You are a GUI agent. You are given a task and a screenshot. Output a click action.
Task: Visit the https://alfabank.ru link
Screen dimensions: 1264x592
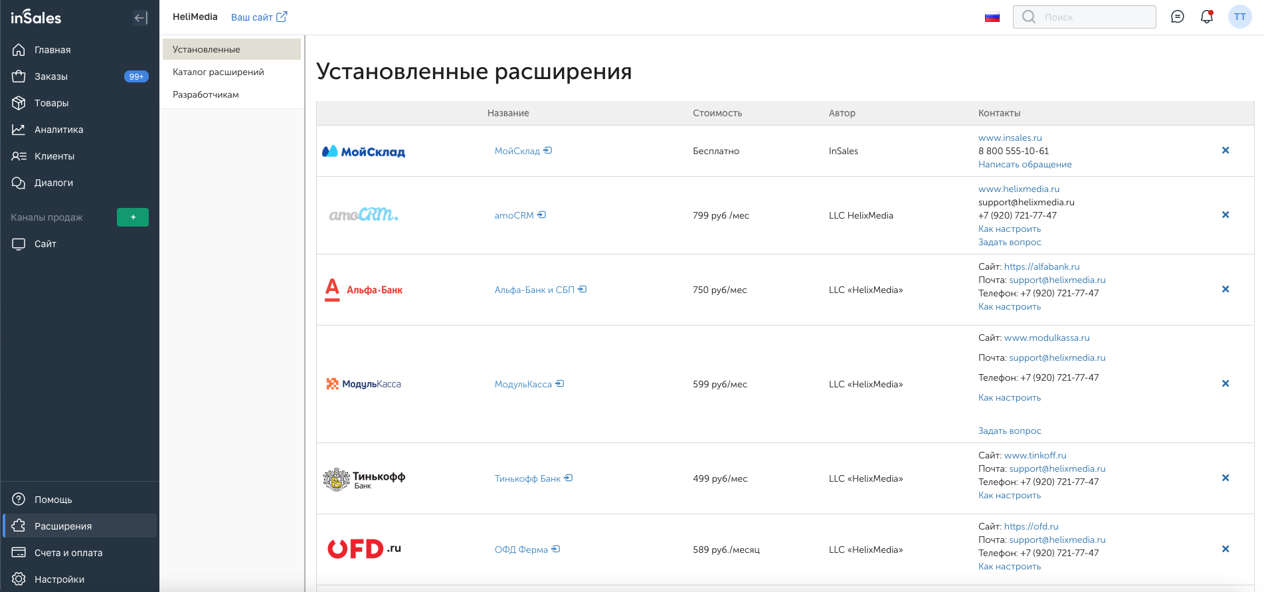tap(1042, 266)
